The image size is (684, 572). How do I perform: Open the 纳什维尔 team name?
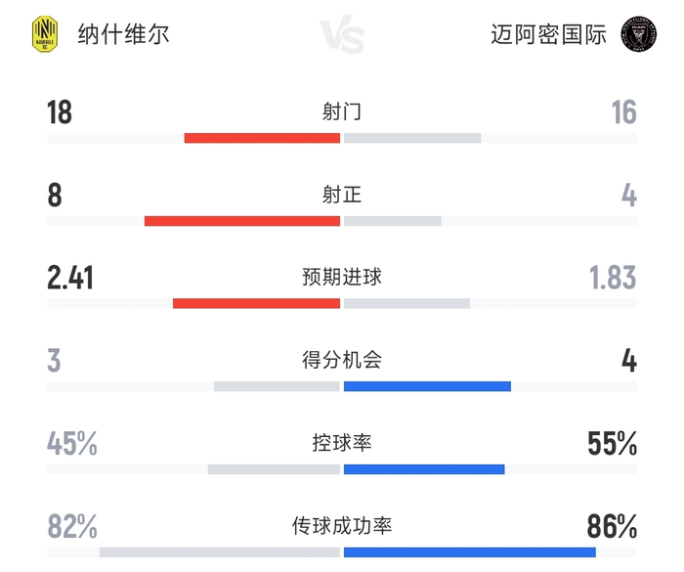tap(123, 34)
